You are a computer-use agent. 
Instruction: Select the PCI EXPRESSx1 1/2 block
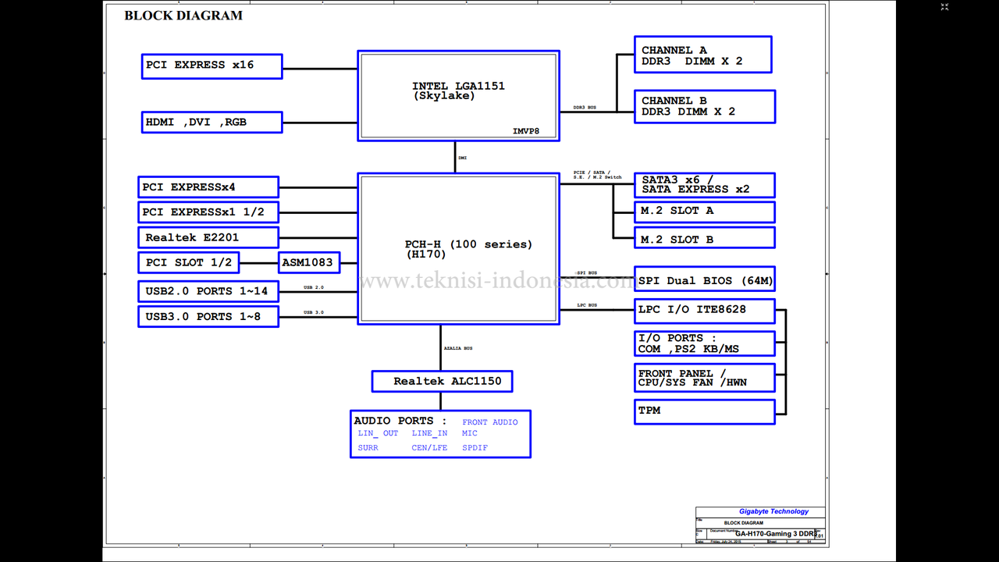point(208,212)
